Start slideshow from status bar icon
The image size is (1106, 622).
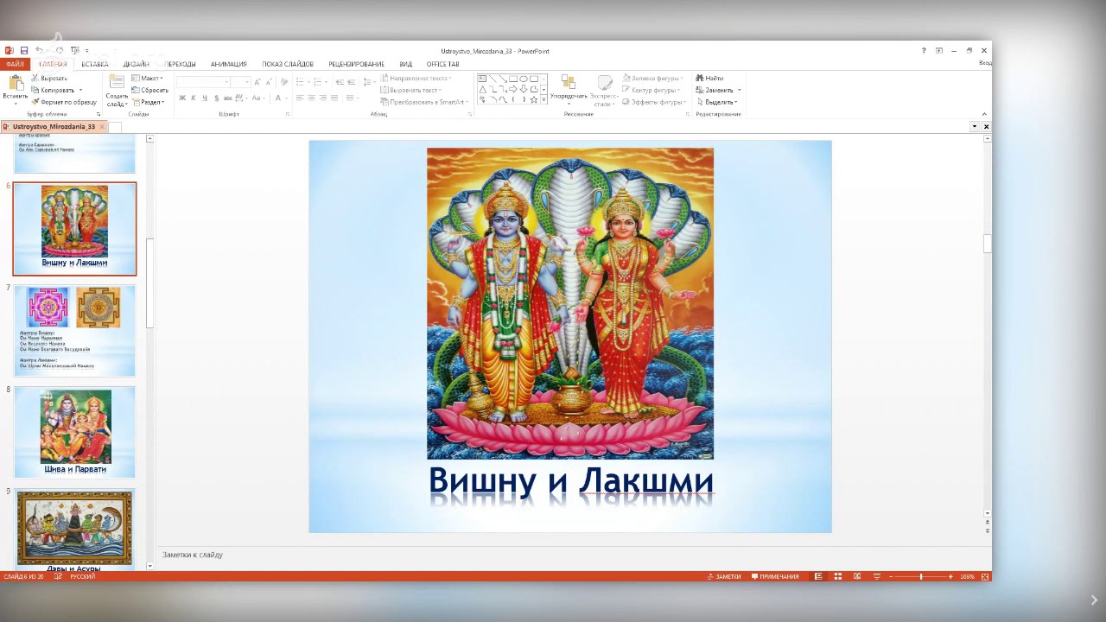tap(876, 576)
